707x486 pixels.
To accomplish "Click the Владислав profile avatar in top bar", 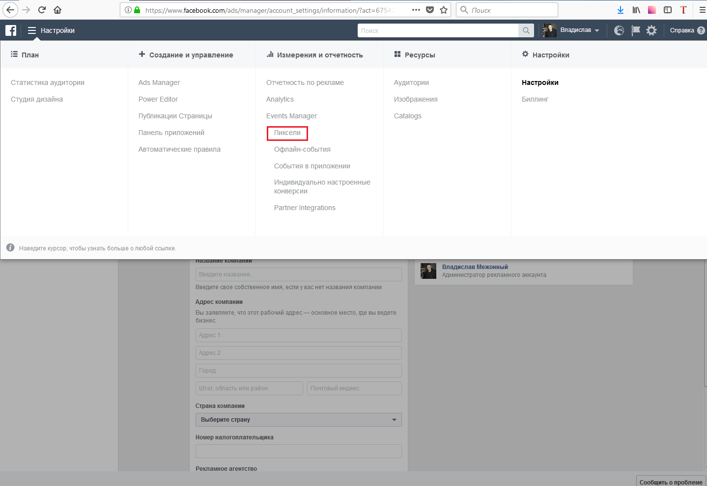I will pyautogui.click(x=550, y=30).
